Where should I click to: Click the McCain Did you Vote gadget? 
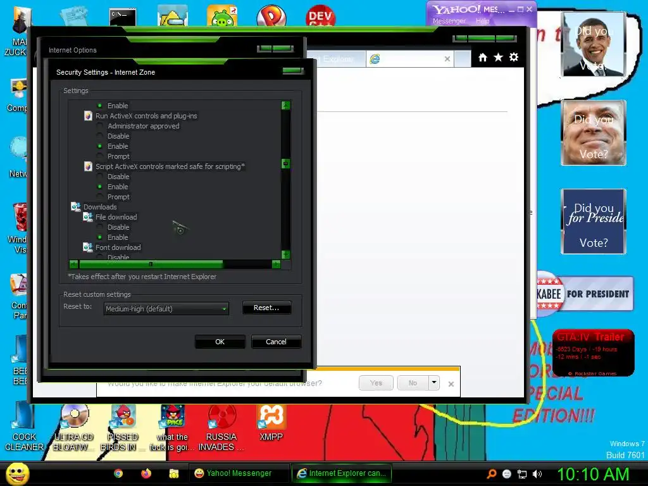(594, 133)
